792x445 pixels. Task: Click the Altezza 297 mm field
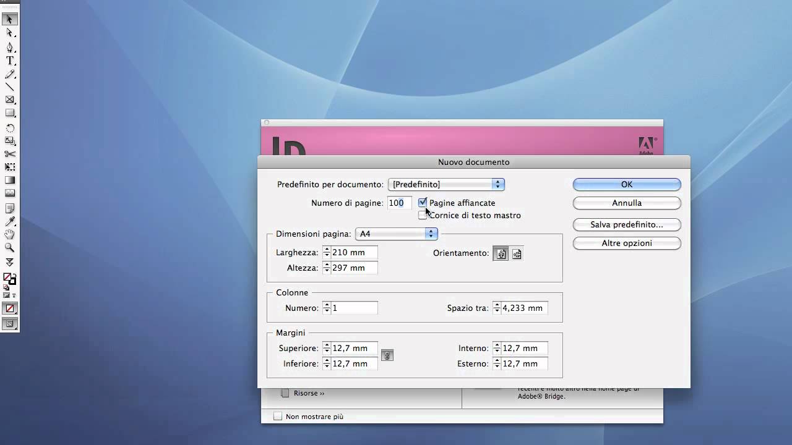(355, 268)
